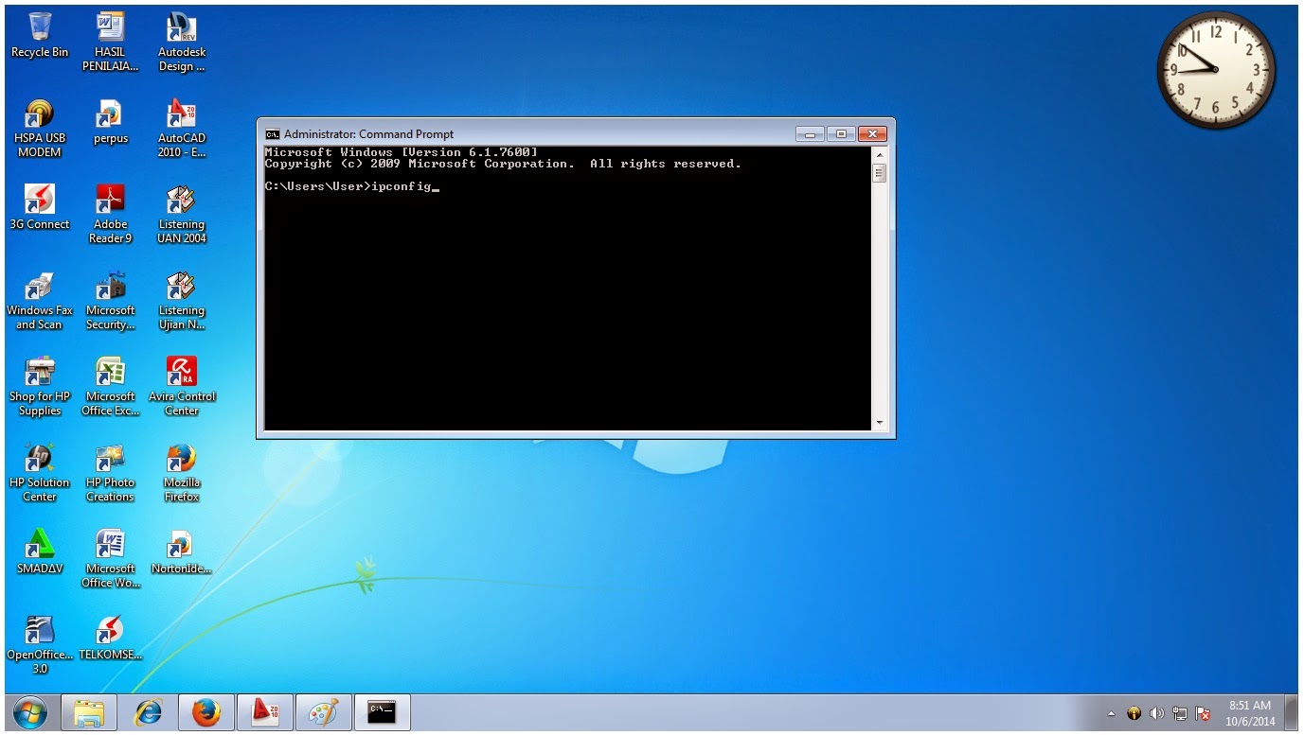Select the Autodesk Design Review desktop icon
Screen dimensions: 1304x735
(x=181, y=43)
